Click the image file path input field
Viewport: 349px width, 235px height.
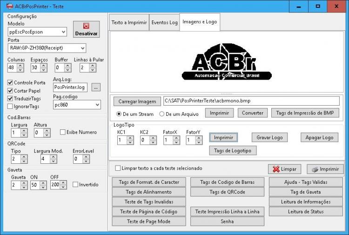tap(251, 101)
